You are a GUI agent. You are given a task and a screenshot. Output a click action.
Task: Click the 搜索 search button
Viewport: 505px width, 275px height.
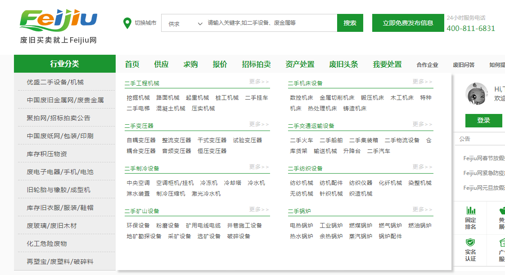(x=350, y=23)
